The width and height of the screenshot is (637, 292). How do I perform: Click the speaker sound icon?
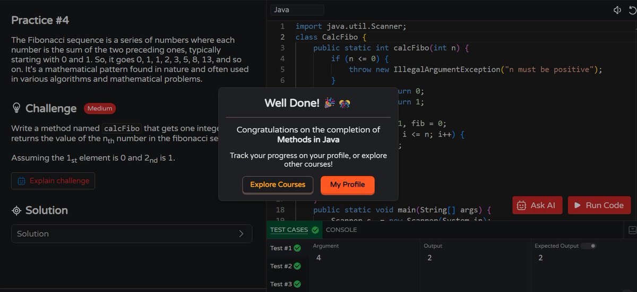click(617, 10)
